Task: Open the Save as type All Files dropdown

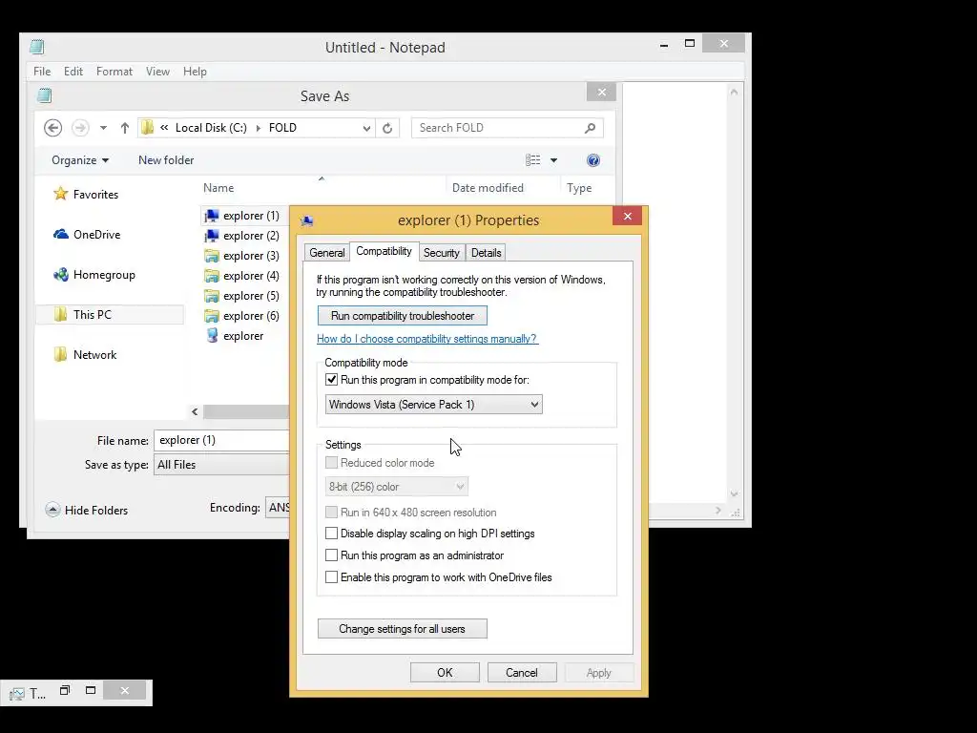Action: (x=221, y=465)
